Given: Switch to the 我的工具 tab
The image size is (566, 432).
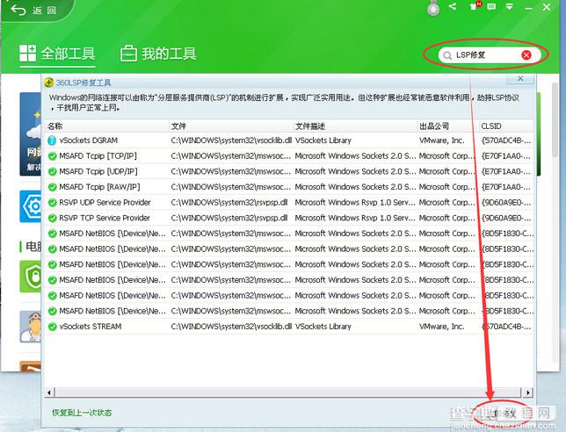Looking at the screenshot, I should click(158, 54).
